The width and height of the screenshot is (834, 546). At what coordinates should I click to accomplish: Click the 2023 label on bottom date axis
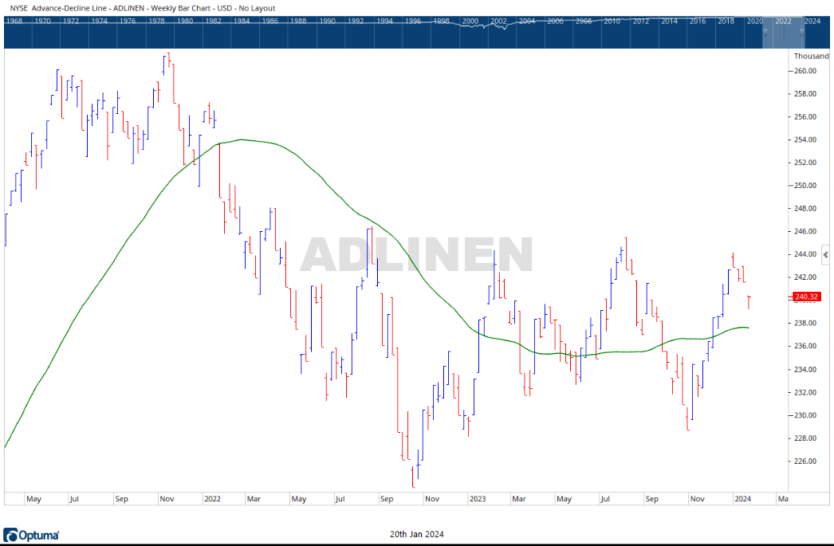coord(477,498)
